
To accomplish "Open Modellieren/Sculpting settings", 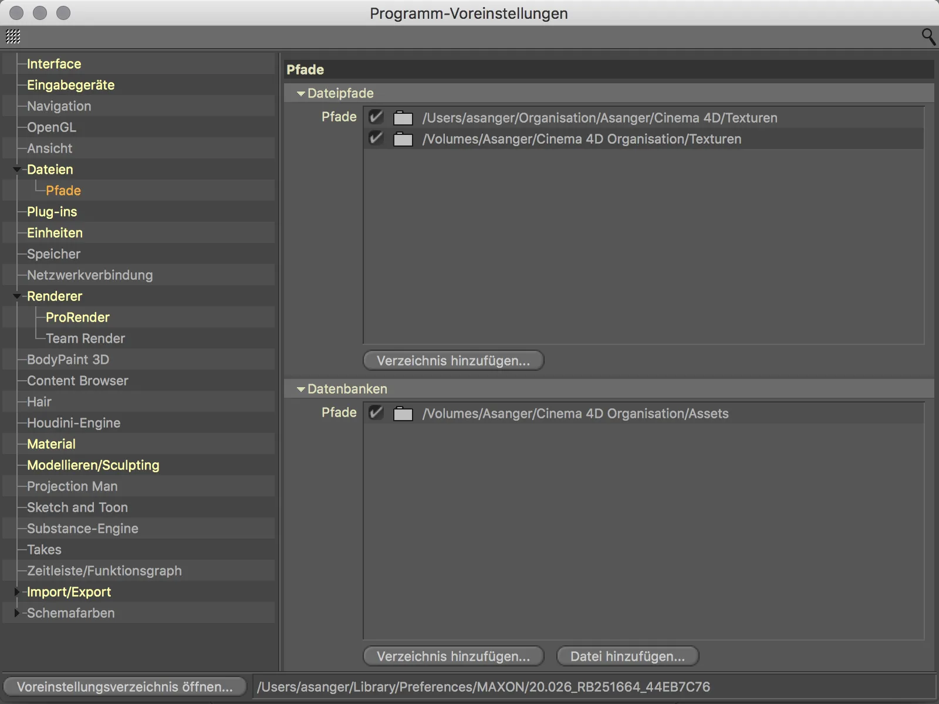I will pos(93,465).
